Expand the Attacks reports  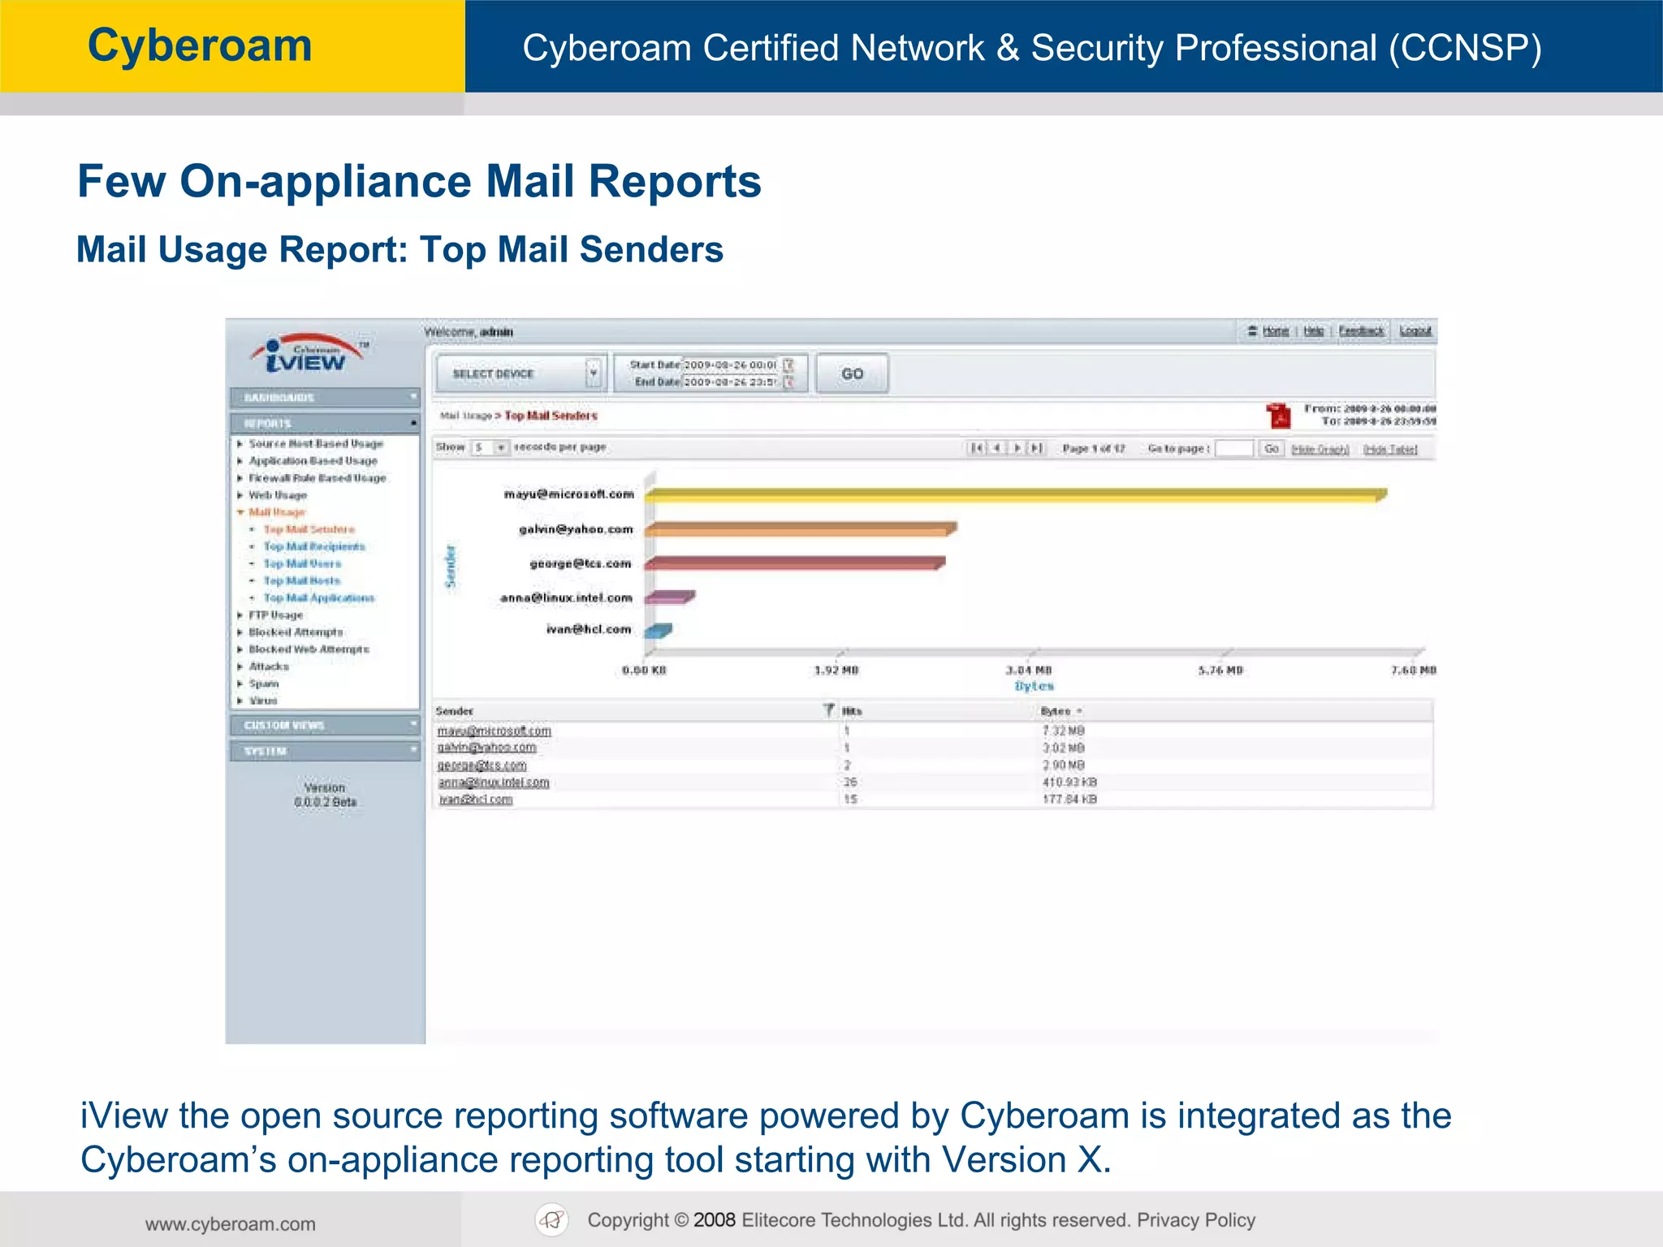[268, 667]
